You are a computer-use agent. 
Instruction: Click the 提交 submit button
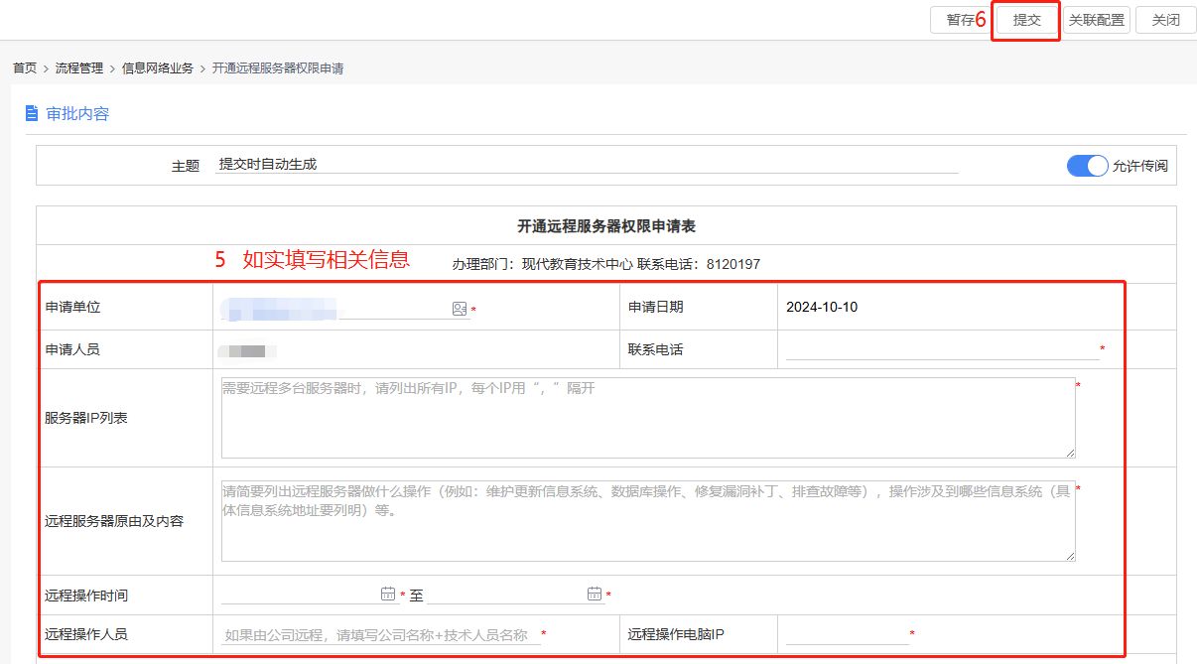1026,21
